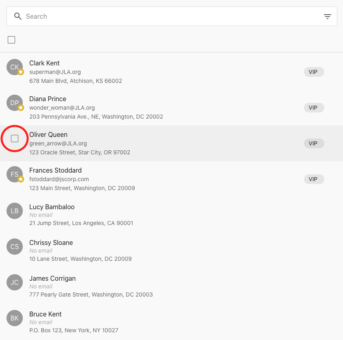Click Bruce Kent's BK avatar
The height and width of the screenshot is (340, 343).
click(x=15, y=318)
